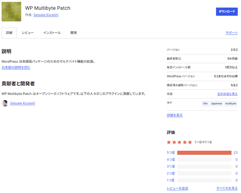Screen dimensions: 241x193
Task: Click the WP Multibyte Patch plugin icon
Action: pos(12,12)
